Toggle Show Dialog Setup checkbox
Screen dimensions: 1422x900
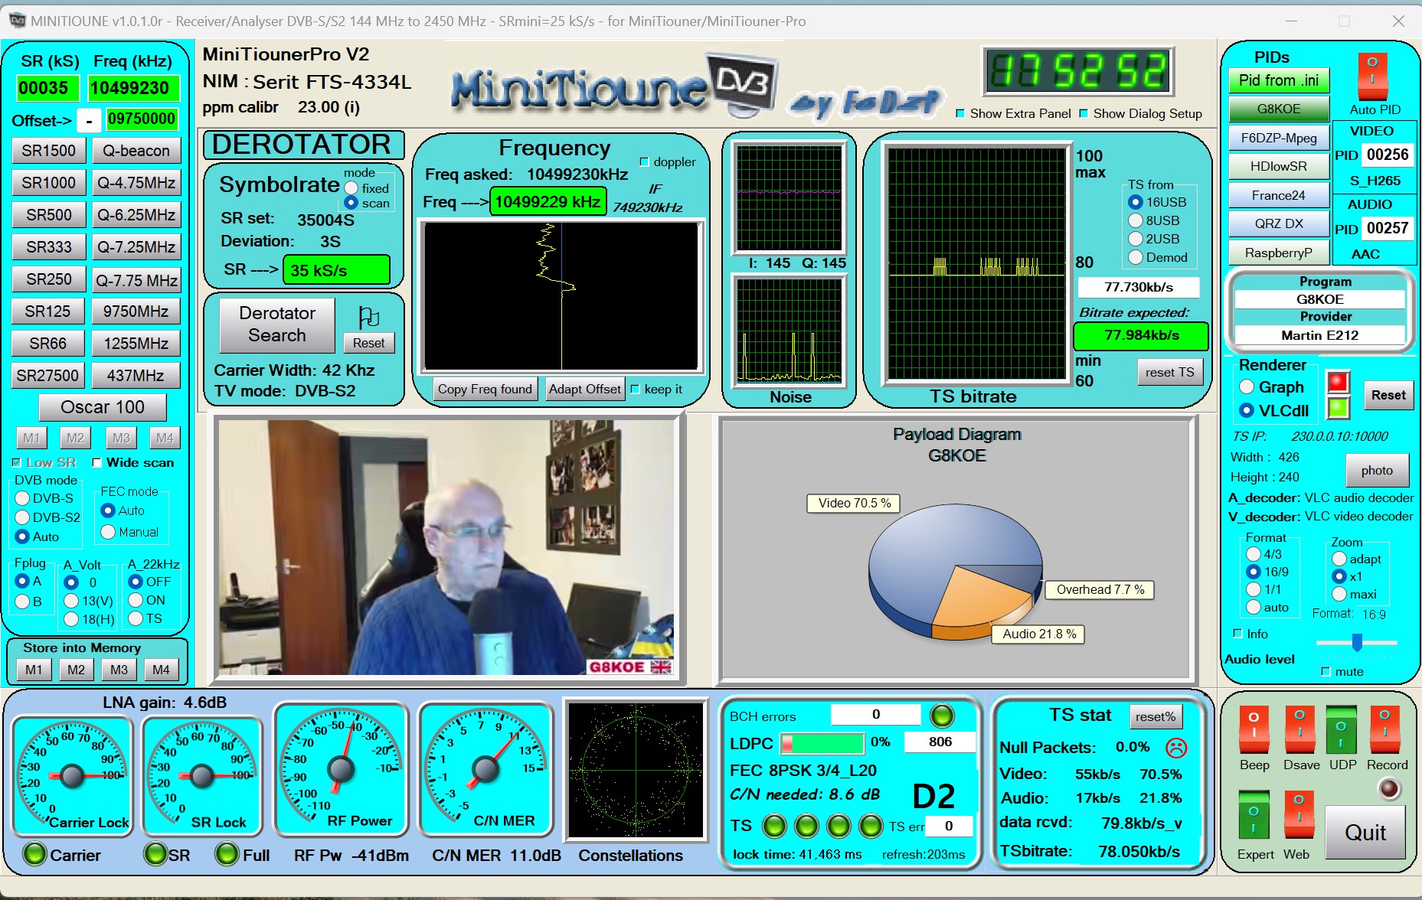point(1084,113)
